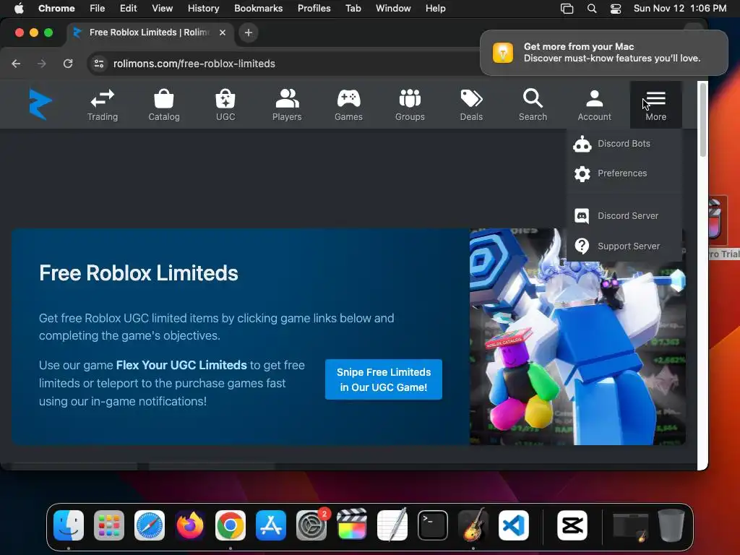Reload the current page
This screenshot has height=555, width=740.
(x=68, y=64)
